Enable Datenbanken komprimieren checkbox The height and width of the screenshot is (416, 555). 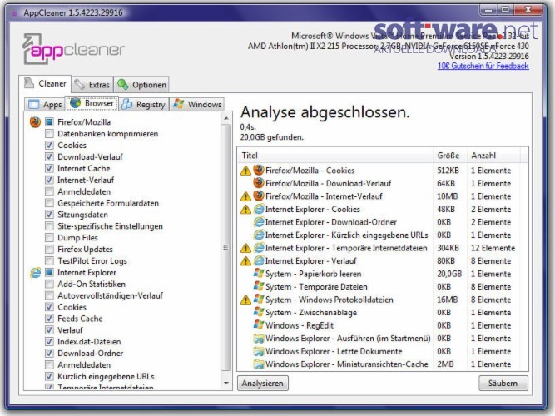(49, 134)
